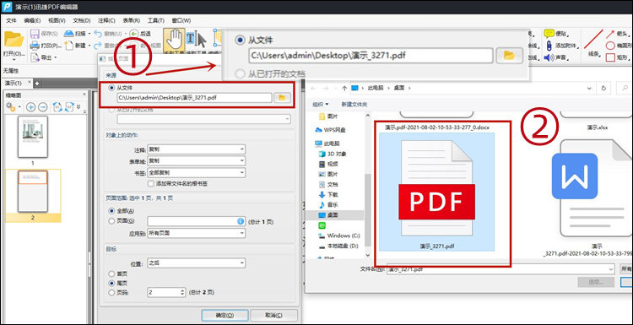Click the print icon in toolbar

tap(35, 46)
